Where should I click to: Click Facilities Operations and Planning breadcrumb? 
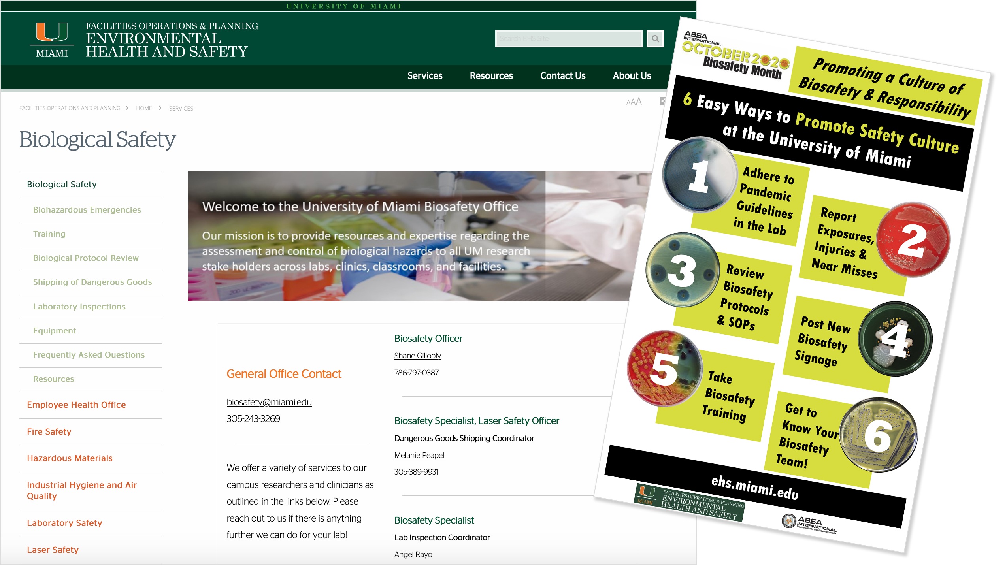[x=70, y=108]
